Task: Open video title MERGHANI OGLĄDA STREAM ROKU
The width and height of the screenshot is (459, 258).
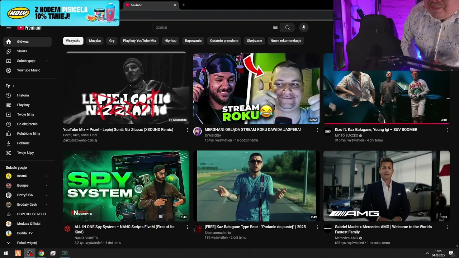Action: pos(252,130)
